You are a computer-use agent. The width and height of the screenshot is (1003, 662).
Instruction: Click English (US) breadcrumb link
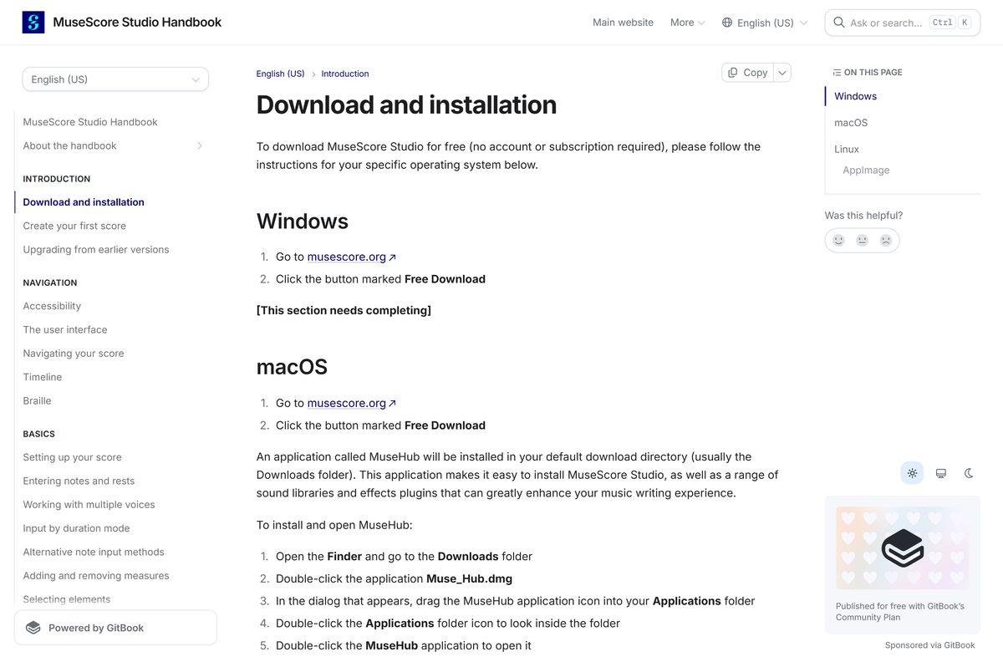click(280, 74)
